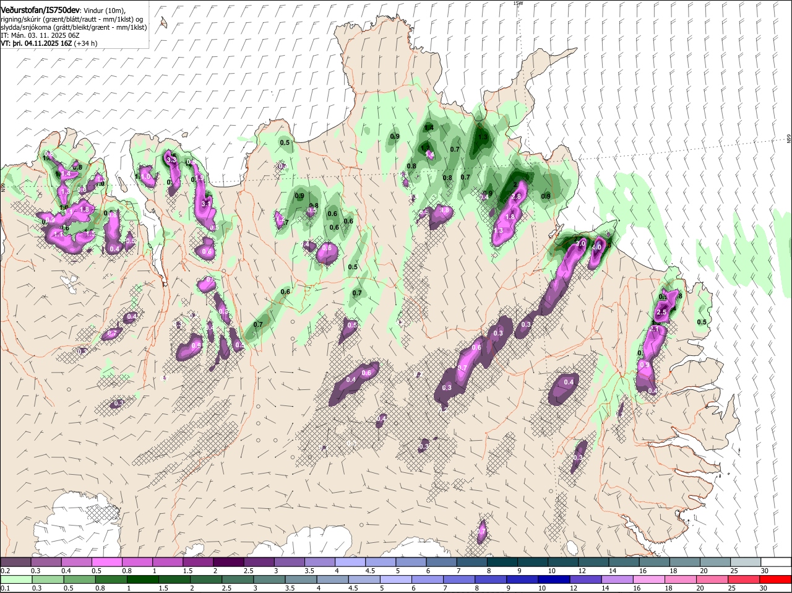Click the '2.5' snowfall value in the east
Screen dimensions: 792x593
coord(661,313)
